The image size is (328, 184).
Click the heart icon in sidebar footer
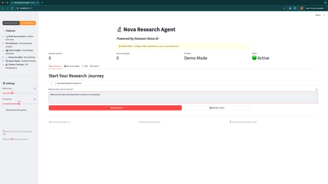pyautogui.click(x=12, y=139)
